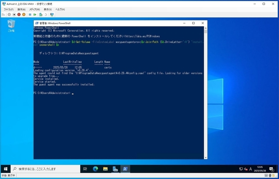This screenshot has height=179, width=279.
Task: Click the 管理者: Windows PowerShell title bar text
Action: point(55,23)
